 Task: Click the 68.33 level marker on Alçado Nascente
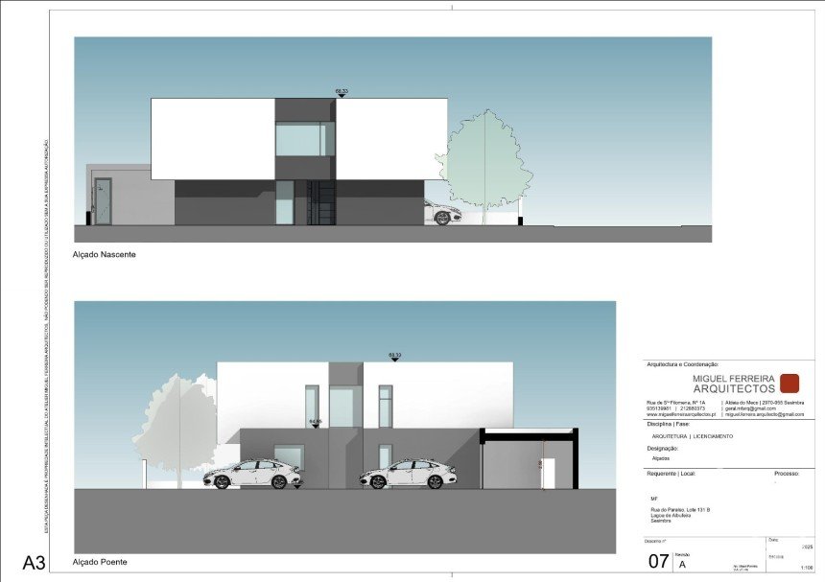[x=342, y=92]
